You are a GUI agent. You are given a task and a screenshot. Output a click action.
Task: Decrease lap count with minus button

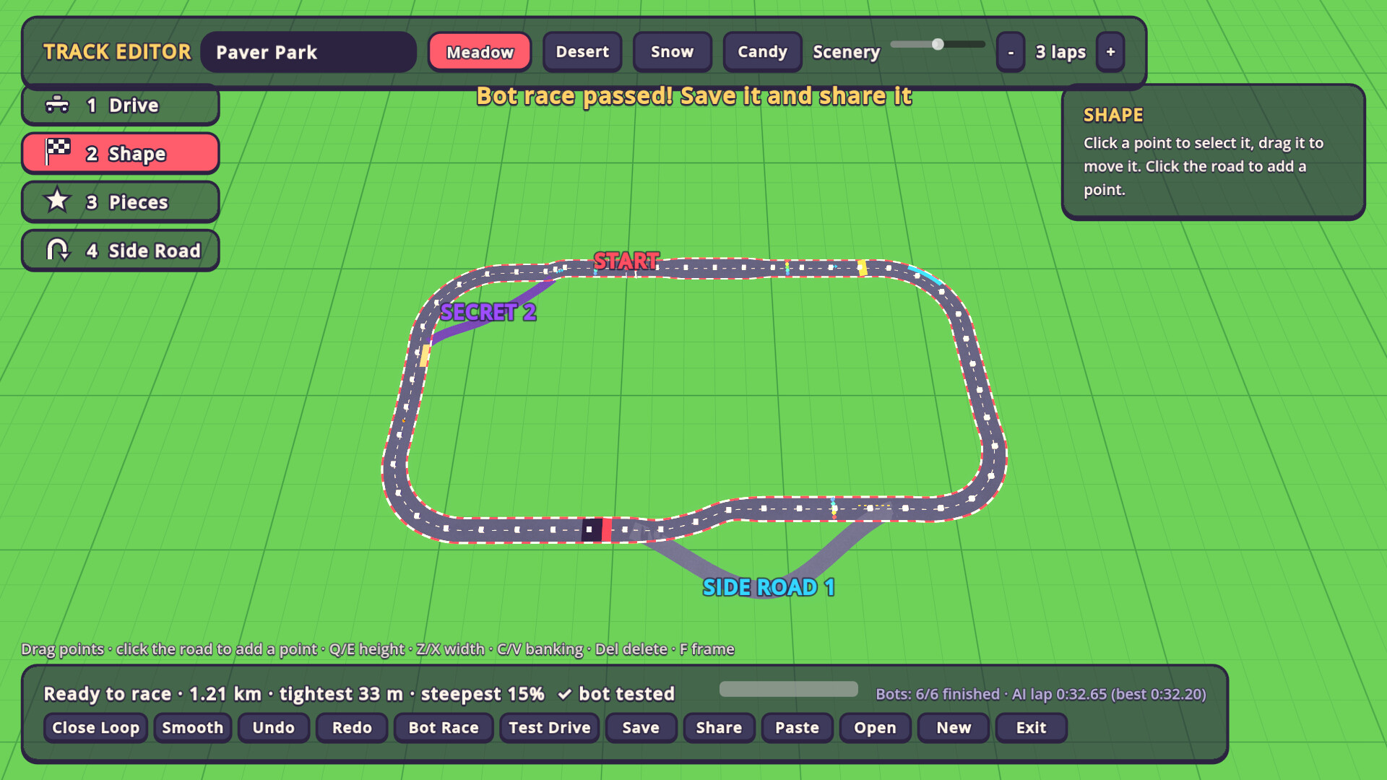click(1011, 52)
